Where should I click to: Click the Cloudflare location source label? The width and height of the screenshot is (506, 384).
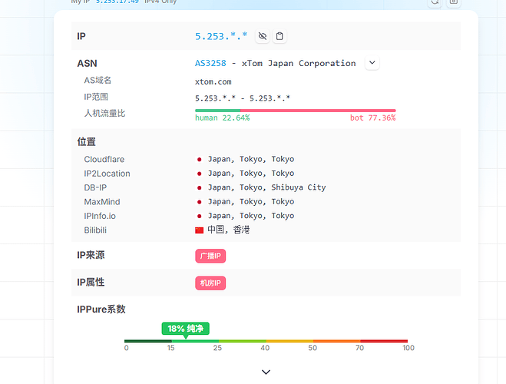tap(104, 159)
